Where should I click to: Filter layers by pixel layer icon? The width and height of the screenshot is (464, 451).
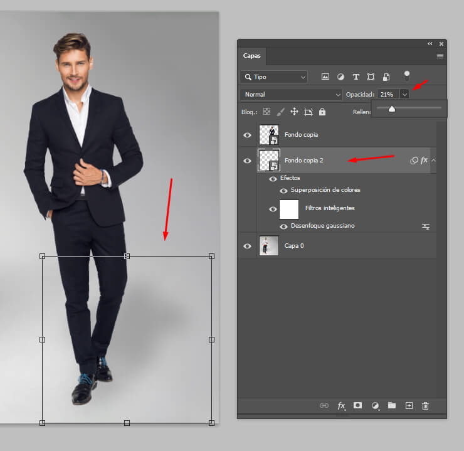[325, 77]
